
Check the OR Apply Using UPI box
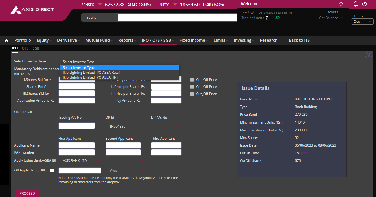[x=52, y=171]
